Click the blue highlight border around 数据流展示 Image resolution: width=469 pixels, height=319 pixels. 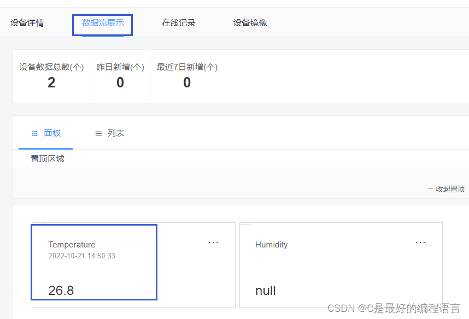coord(102,25)
